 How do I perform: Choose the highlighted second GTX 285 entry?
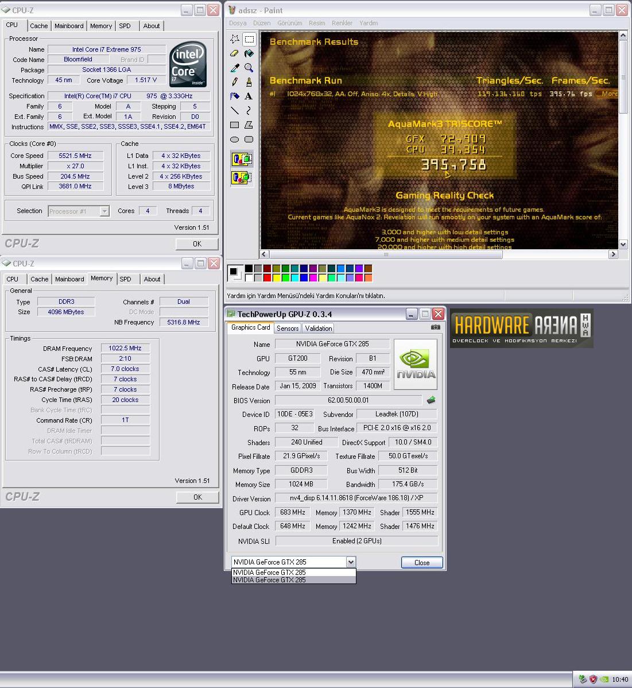[x=293, y=579]
